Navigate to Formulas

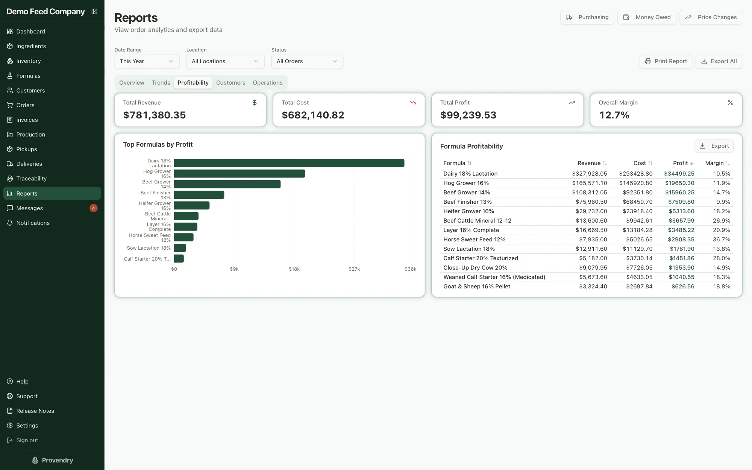[x=52, y=76]
